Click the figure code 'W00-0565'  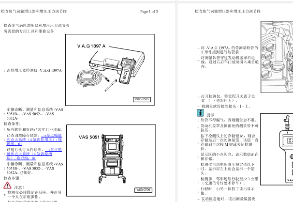[142, 99]
